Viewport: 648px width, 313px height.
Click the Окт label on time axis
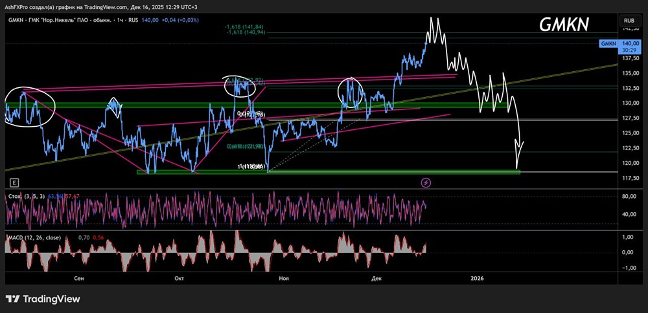click(179, 279)
